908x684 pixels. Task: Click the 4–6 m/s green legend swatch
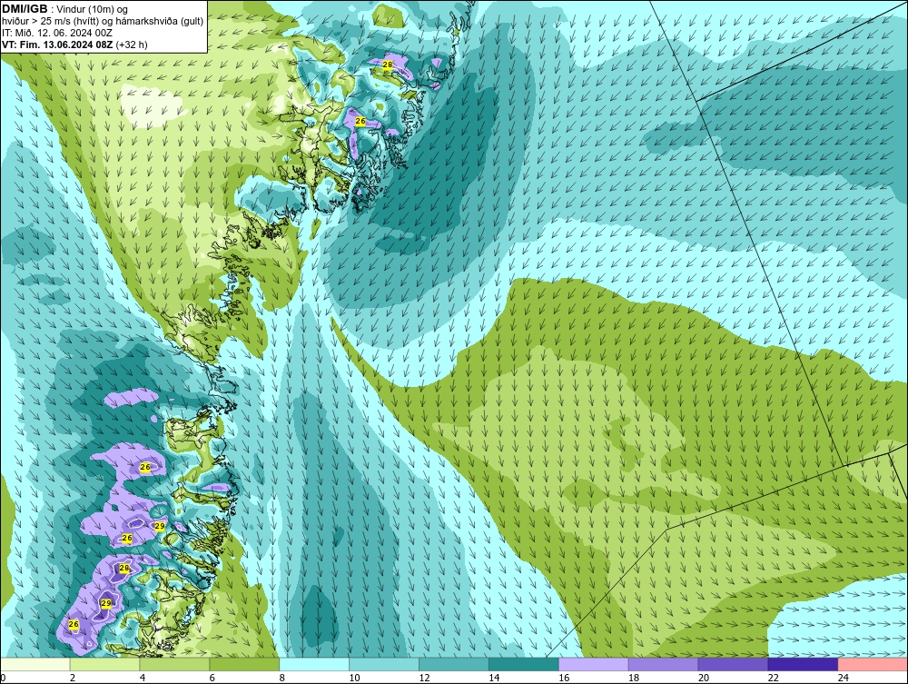[x=174, y=664]
